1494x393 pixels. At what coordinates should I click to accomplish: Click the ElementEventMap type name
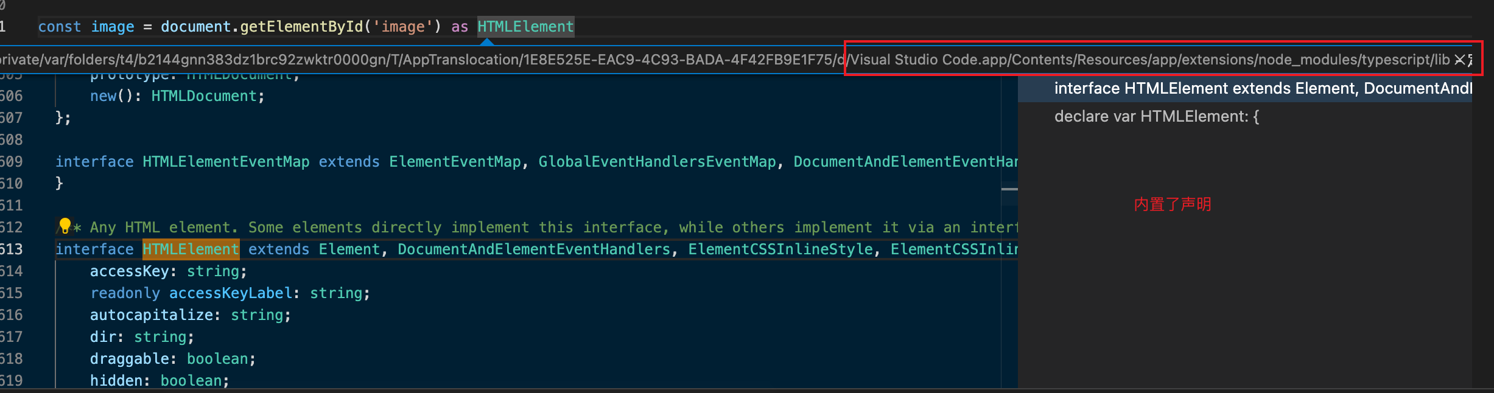pos(455,161)
